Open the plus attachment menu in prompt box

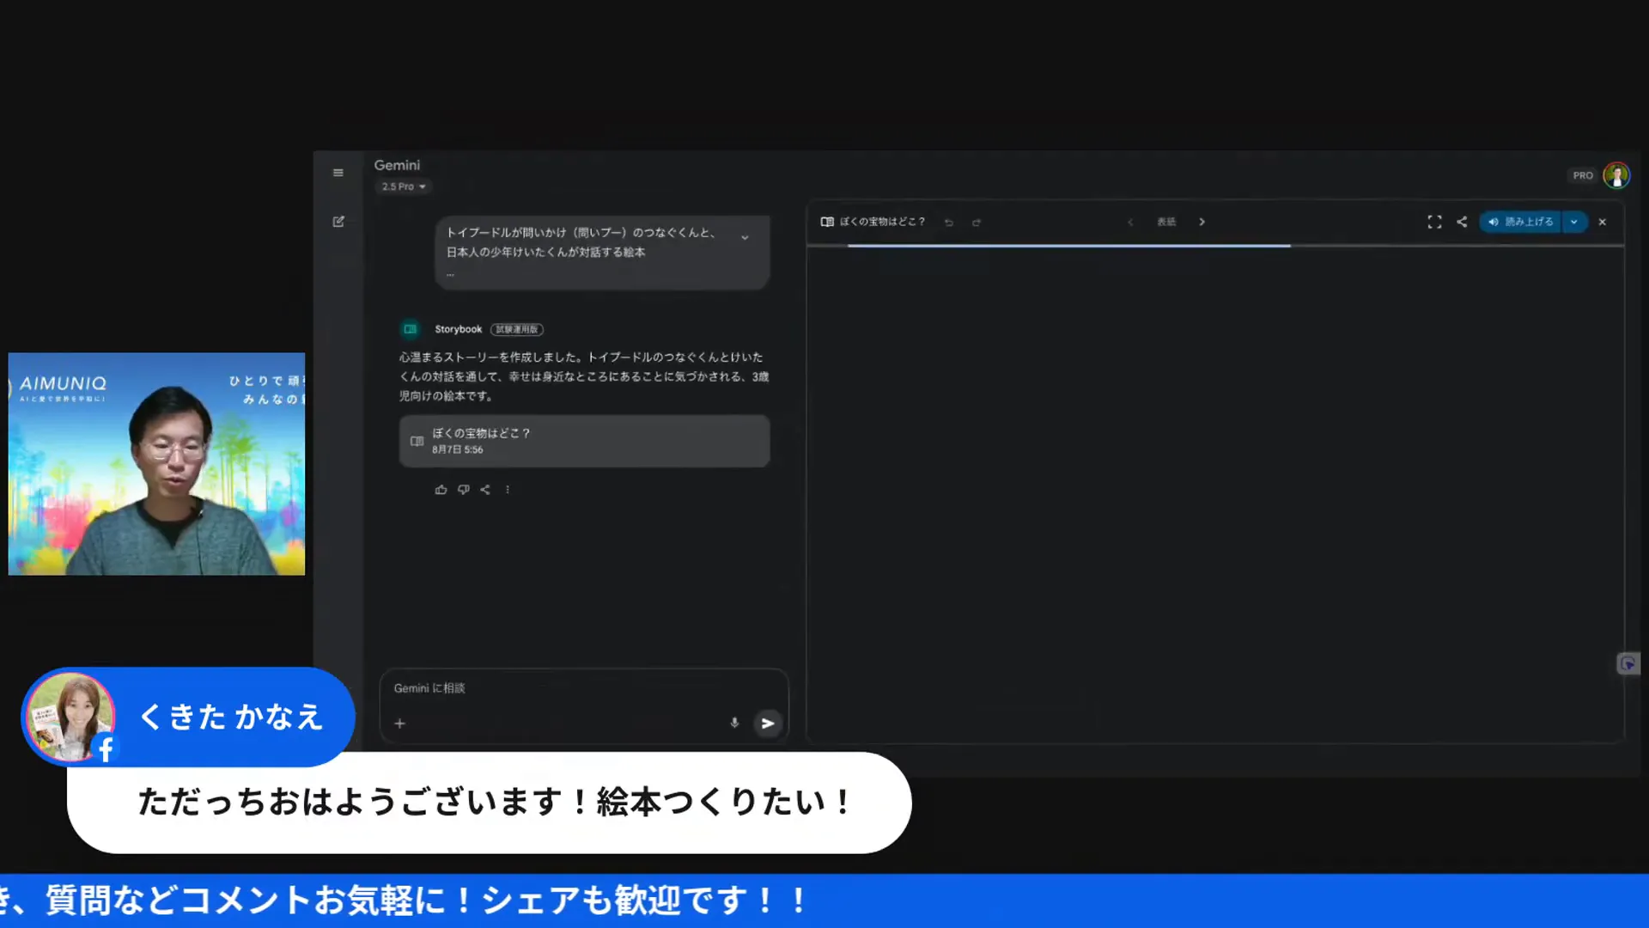399,723
